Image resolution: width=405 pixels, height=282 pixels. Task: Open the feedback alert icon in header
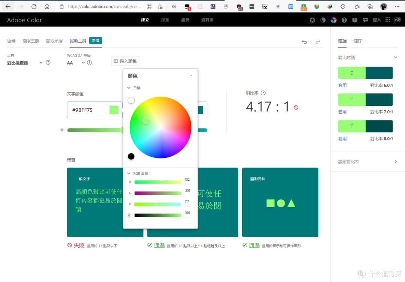coord(355,20)
